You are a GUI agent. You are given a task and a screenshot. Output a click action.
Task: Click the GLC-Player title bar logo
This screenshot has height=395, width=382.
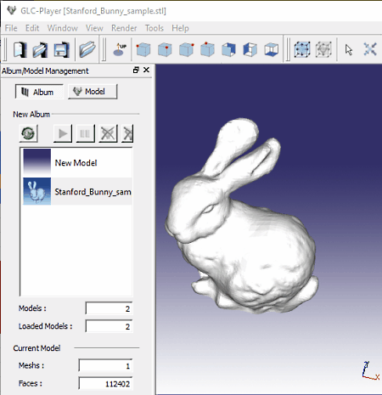[12, 10]
